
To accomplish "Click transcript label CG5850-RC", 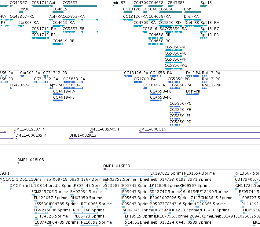I will pos(176,47).
